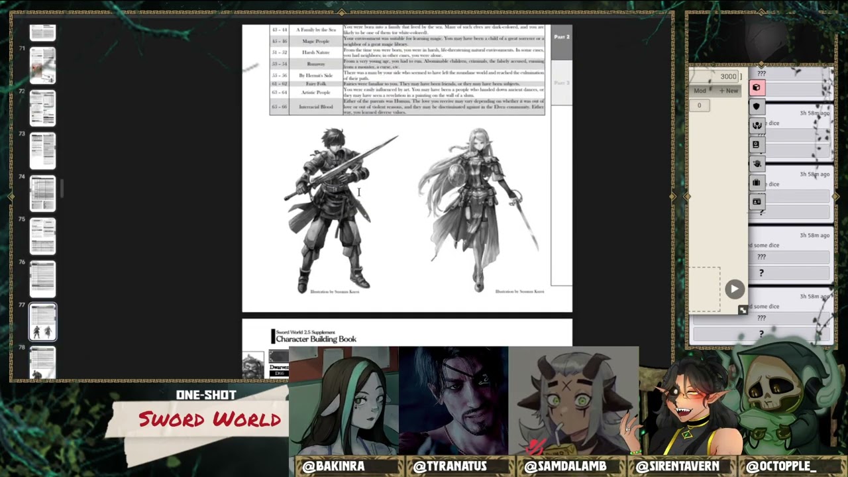
Task: Click the 'Dwarven' label on next page
Action: [279, 367]
